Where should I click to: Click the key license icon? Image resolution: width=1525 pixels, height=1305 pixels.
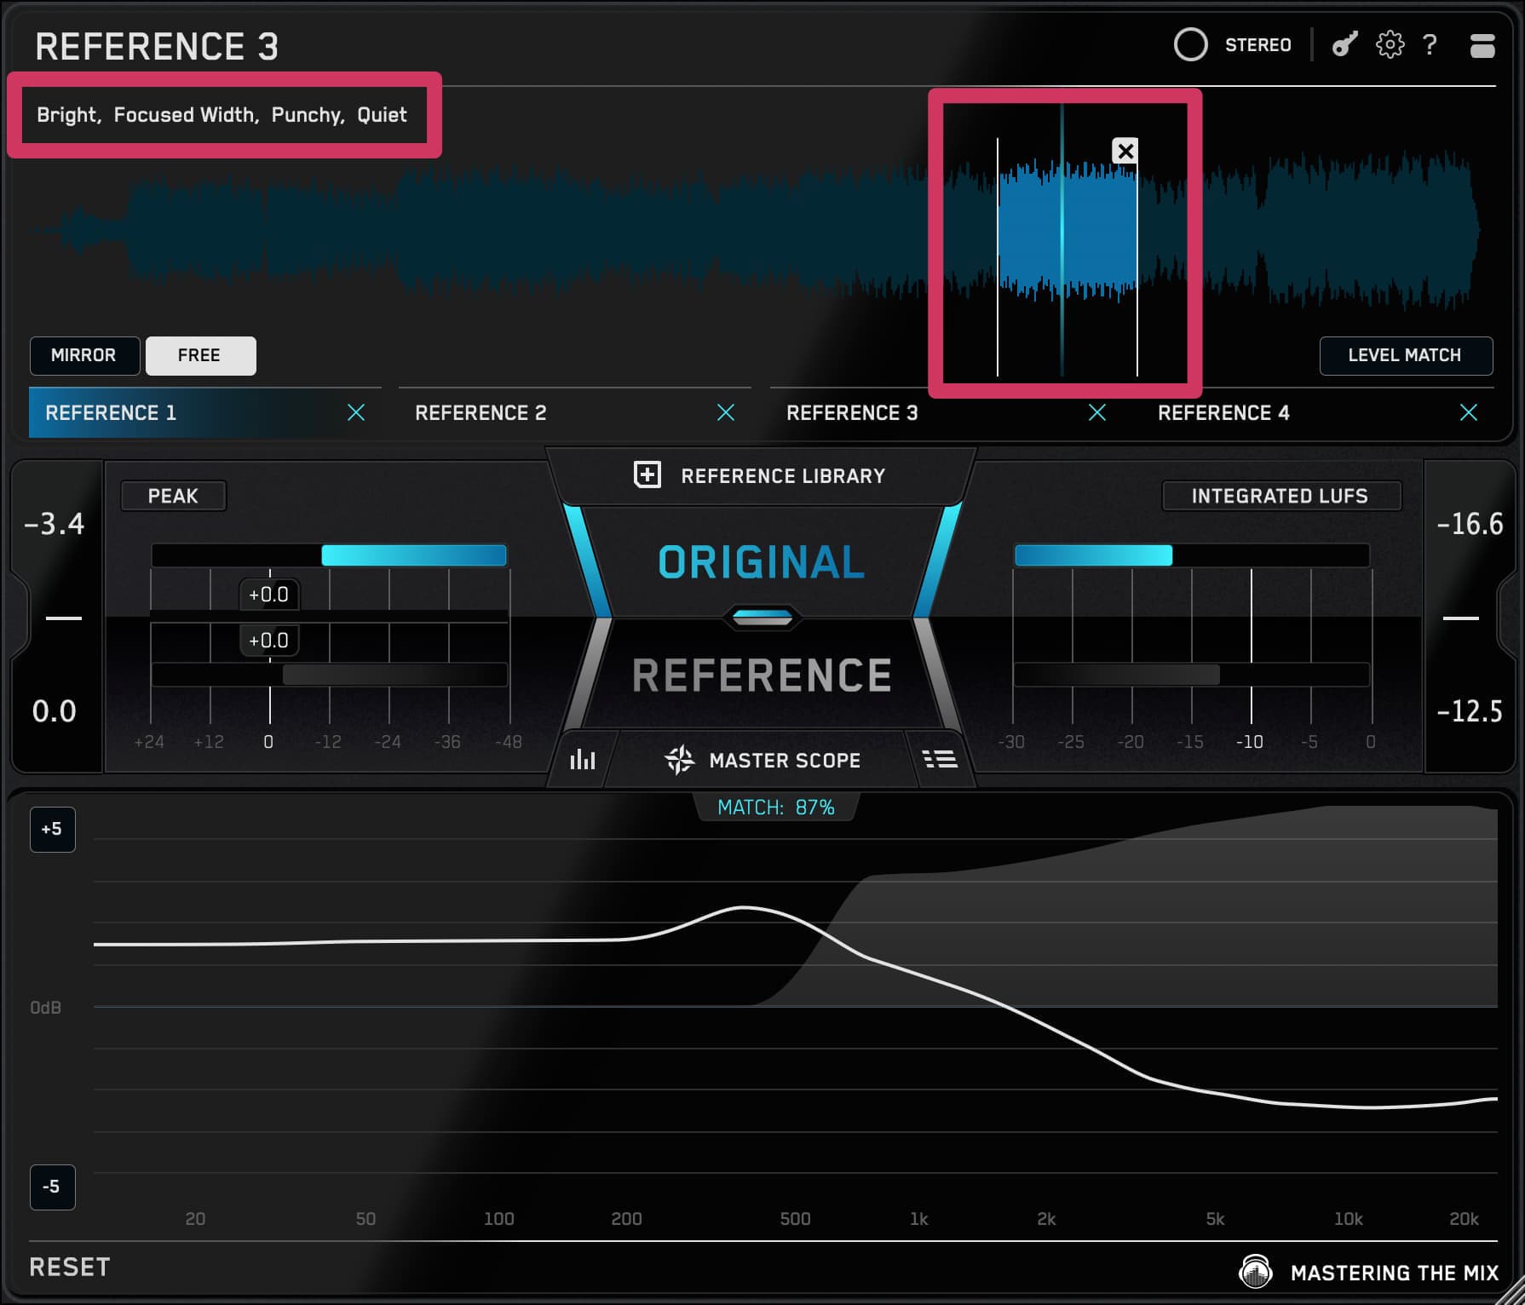[x=1344, y=44]
